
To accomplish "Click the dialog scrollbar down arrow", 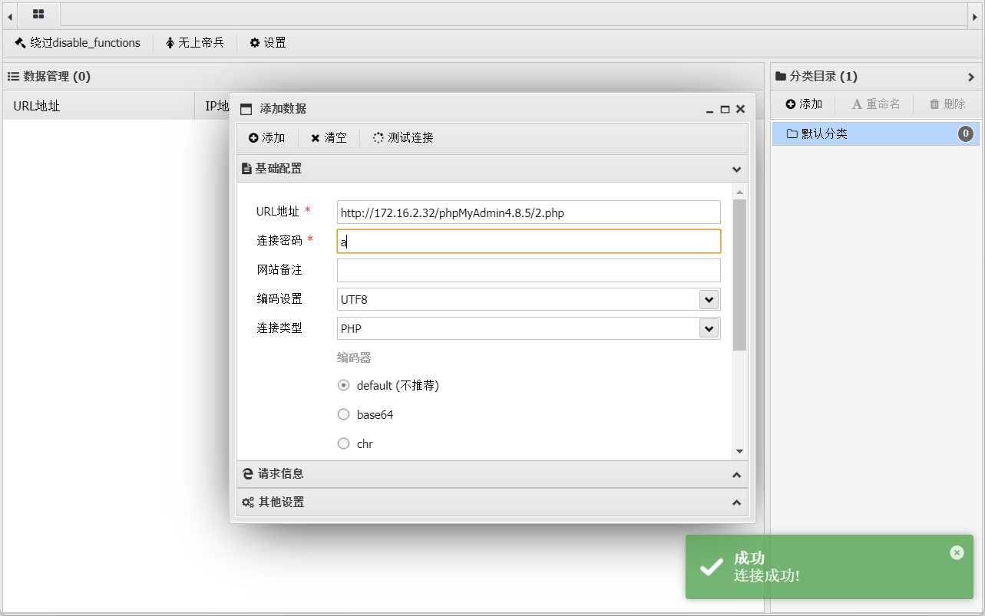I will click(739, 451).
